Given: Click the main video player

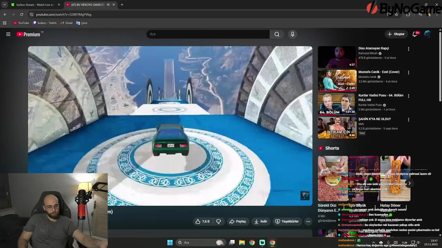Looking at the screenshot, I should pos(170,126).
